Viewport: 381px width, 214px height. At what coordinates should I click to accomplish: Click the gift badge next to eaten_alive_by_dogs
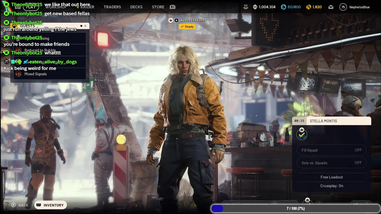(x=13, y=62)
